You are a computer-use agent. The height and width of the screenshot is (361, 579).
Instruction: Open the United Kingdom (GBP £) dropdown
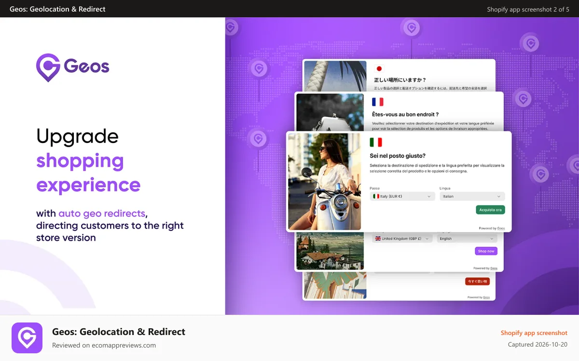[402, 239]
